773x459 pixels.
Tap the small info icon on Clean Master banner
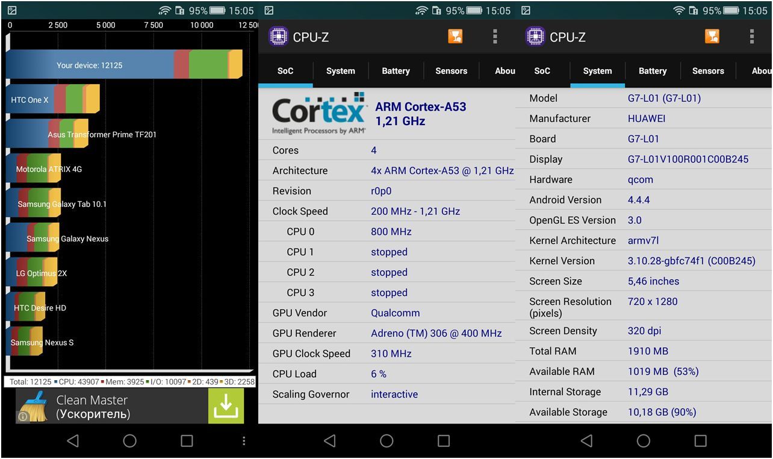point(23,416)
